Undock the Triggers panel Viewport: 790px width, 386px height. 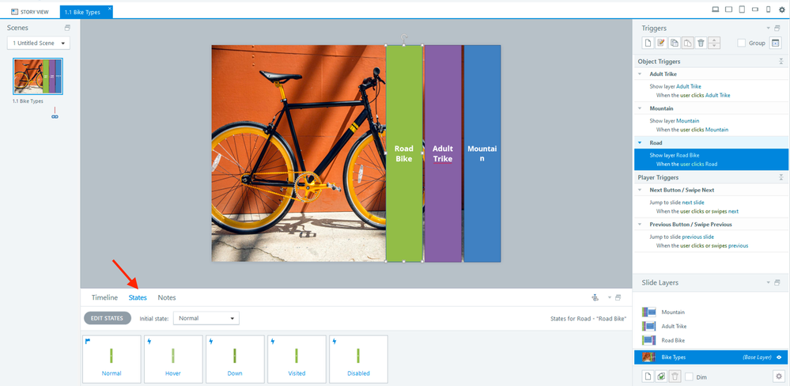[x=777, y=28]
